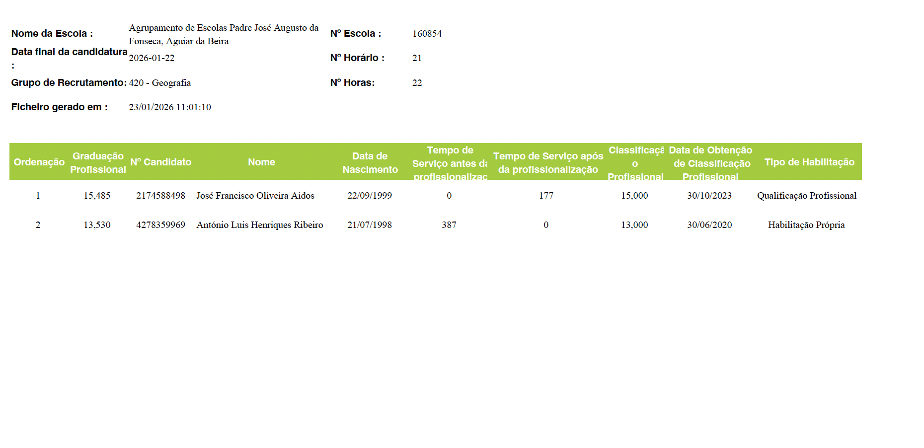
Task: Click the application end date 2026-01-22
Action: 152,58
